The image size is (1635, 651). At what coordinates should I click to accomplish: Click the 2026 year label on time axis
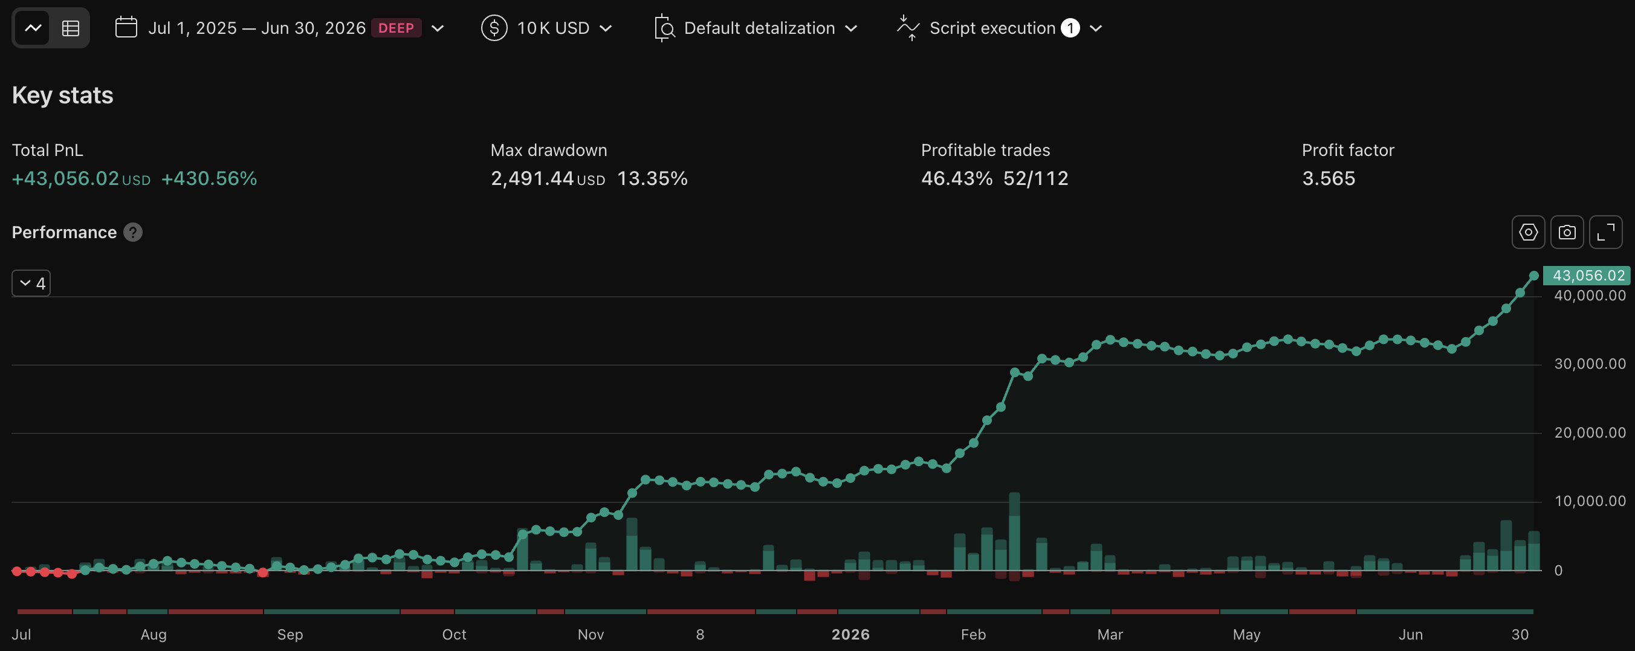tap(850, 635)
